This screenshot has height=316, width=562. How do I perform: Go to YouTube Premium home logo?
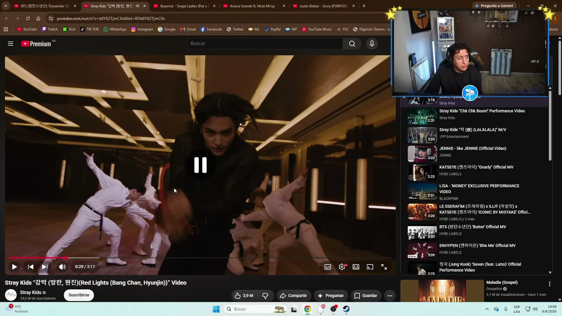point(36,43)
